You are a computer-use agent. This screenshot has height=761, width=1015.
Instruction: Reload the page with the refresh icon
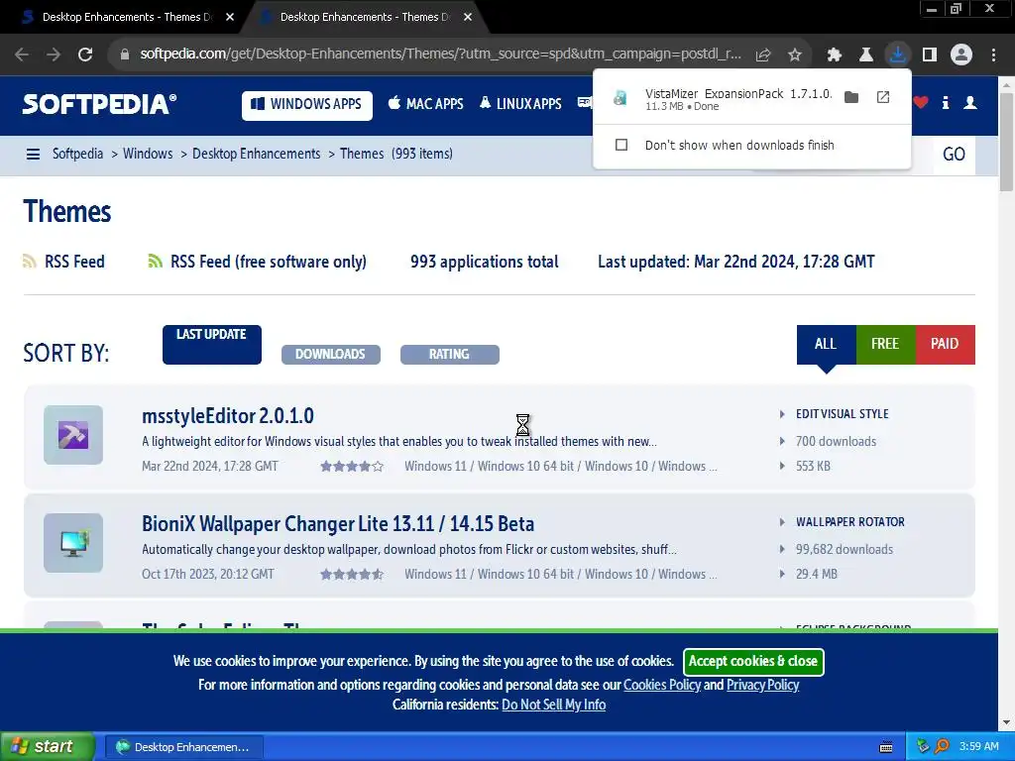click(x=85, y=54)
